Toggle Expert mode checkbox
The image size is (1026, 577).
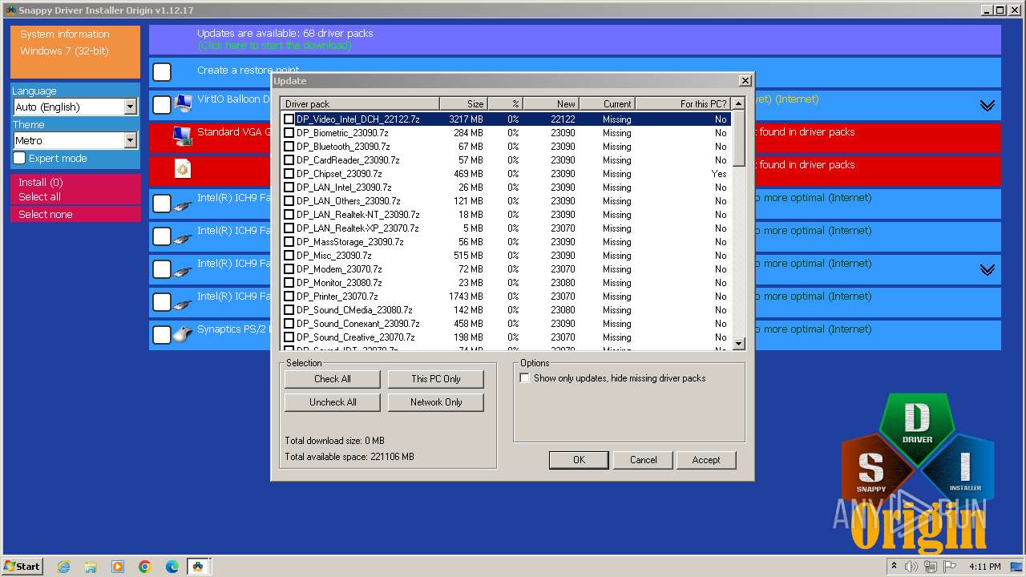[19, 158]
